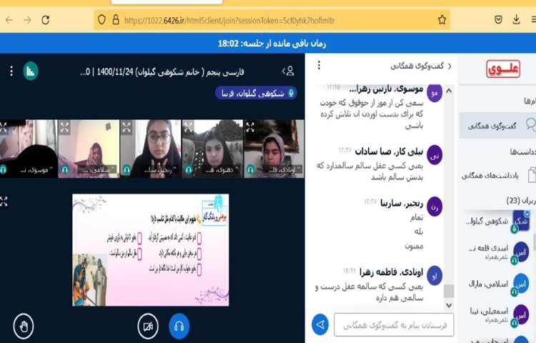This screenshot has height=343, width=536.
Task: Click the موسوی chat avatar
Action: (435, 93)
